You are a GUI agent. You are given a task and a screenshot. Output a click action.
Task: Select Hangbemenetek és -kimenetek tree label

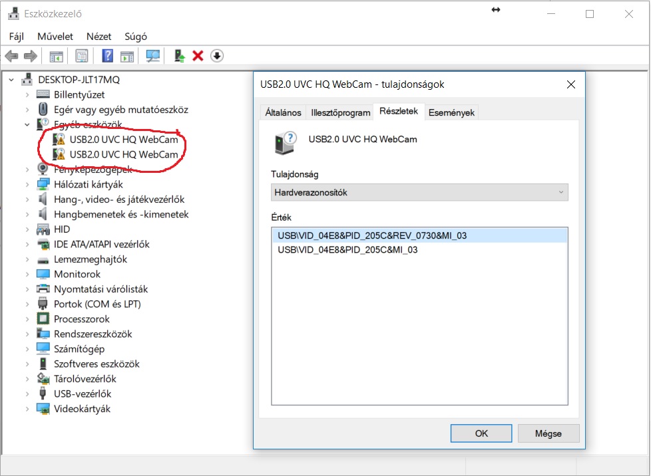[121, 214]
